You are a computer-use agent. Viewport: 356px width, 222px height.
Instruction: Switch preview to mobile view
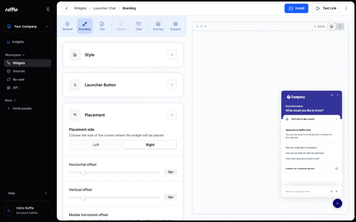[340, 26]
